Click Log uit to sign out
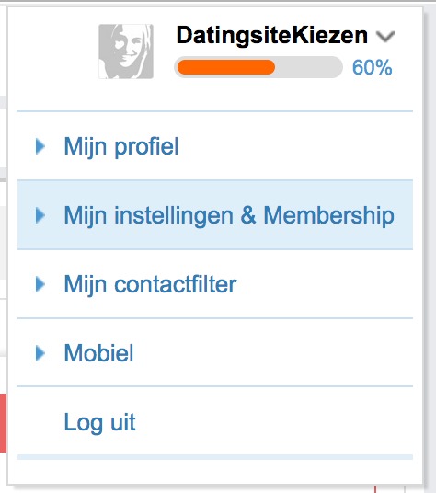 99,422
